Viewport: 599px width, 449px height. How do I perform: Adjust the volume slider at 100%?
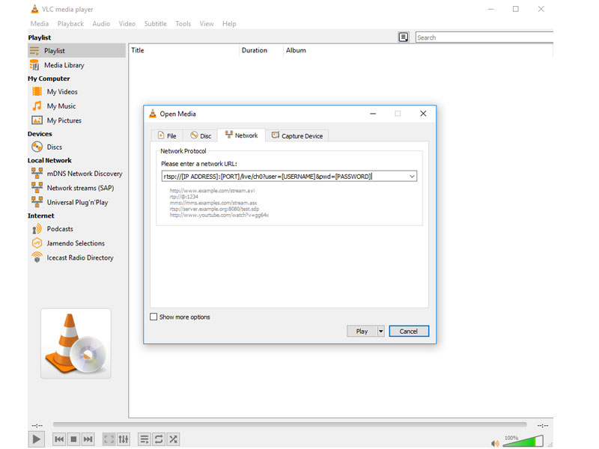point(523,441)
